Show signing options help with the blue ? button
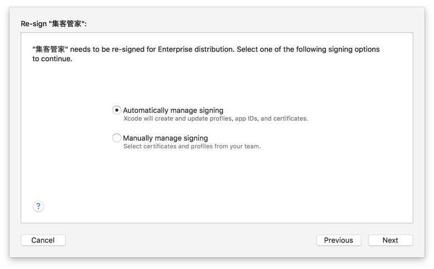 (x=38, y=206)
